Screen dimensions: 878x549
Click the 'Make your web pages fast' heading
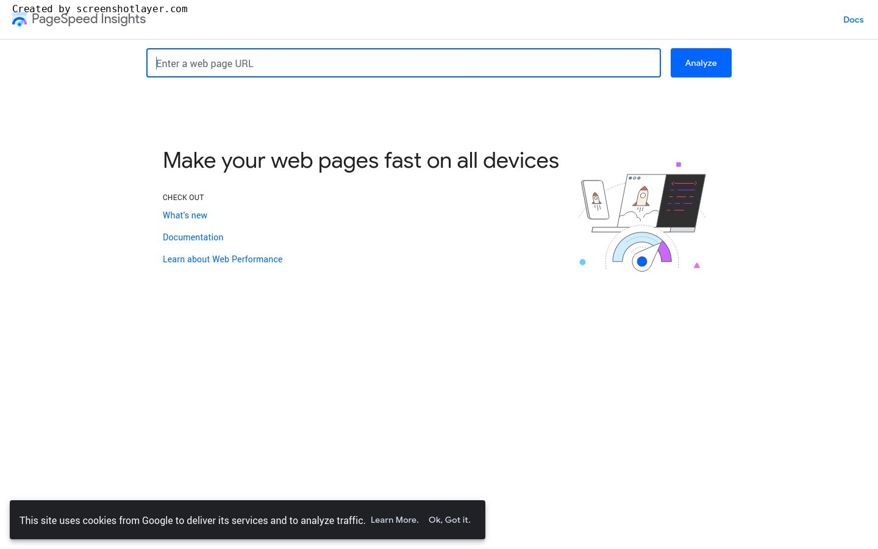[360, 160]
